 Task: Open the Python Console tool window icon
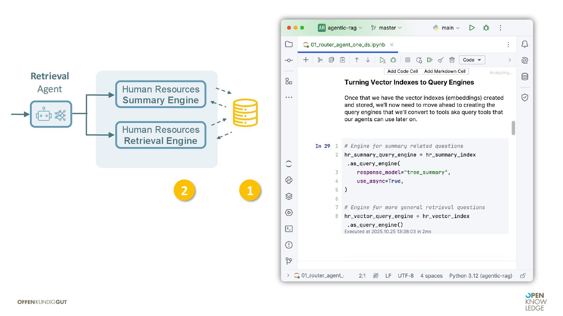click(x=289, y=180)
